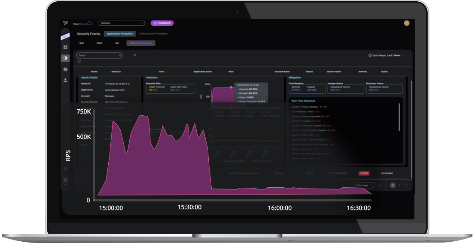Image resolution: width=475 pixels, height=243 pixels.
Task: Open the filter funnel icon
Action: pyautogui.click(x=135, y=56)
